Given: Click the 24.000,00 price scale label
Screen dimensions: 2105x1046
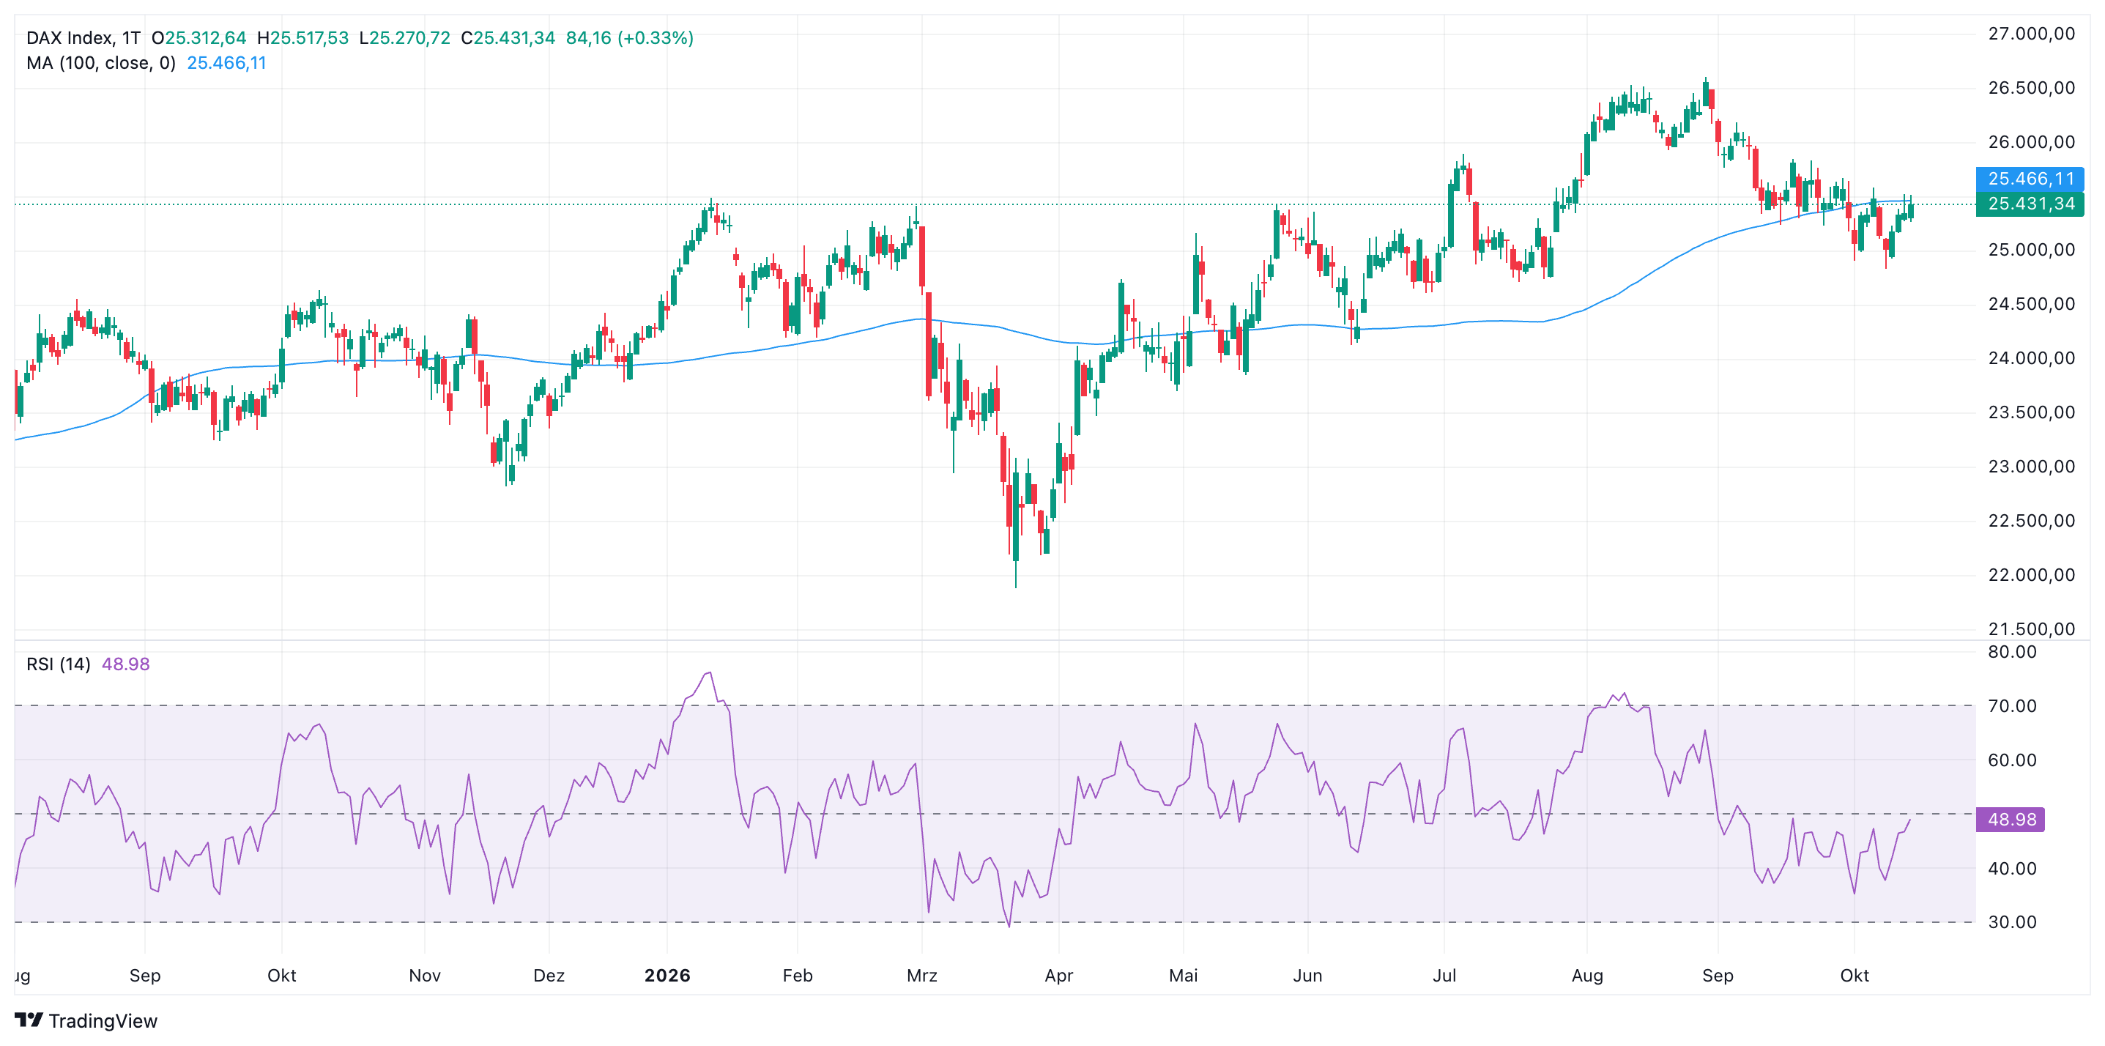Looking at the screenshot, I should tap(2030, 358).
